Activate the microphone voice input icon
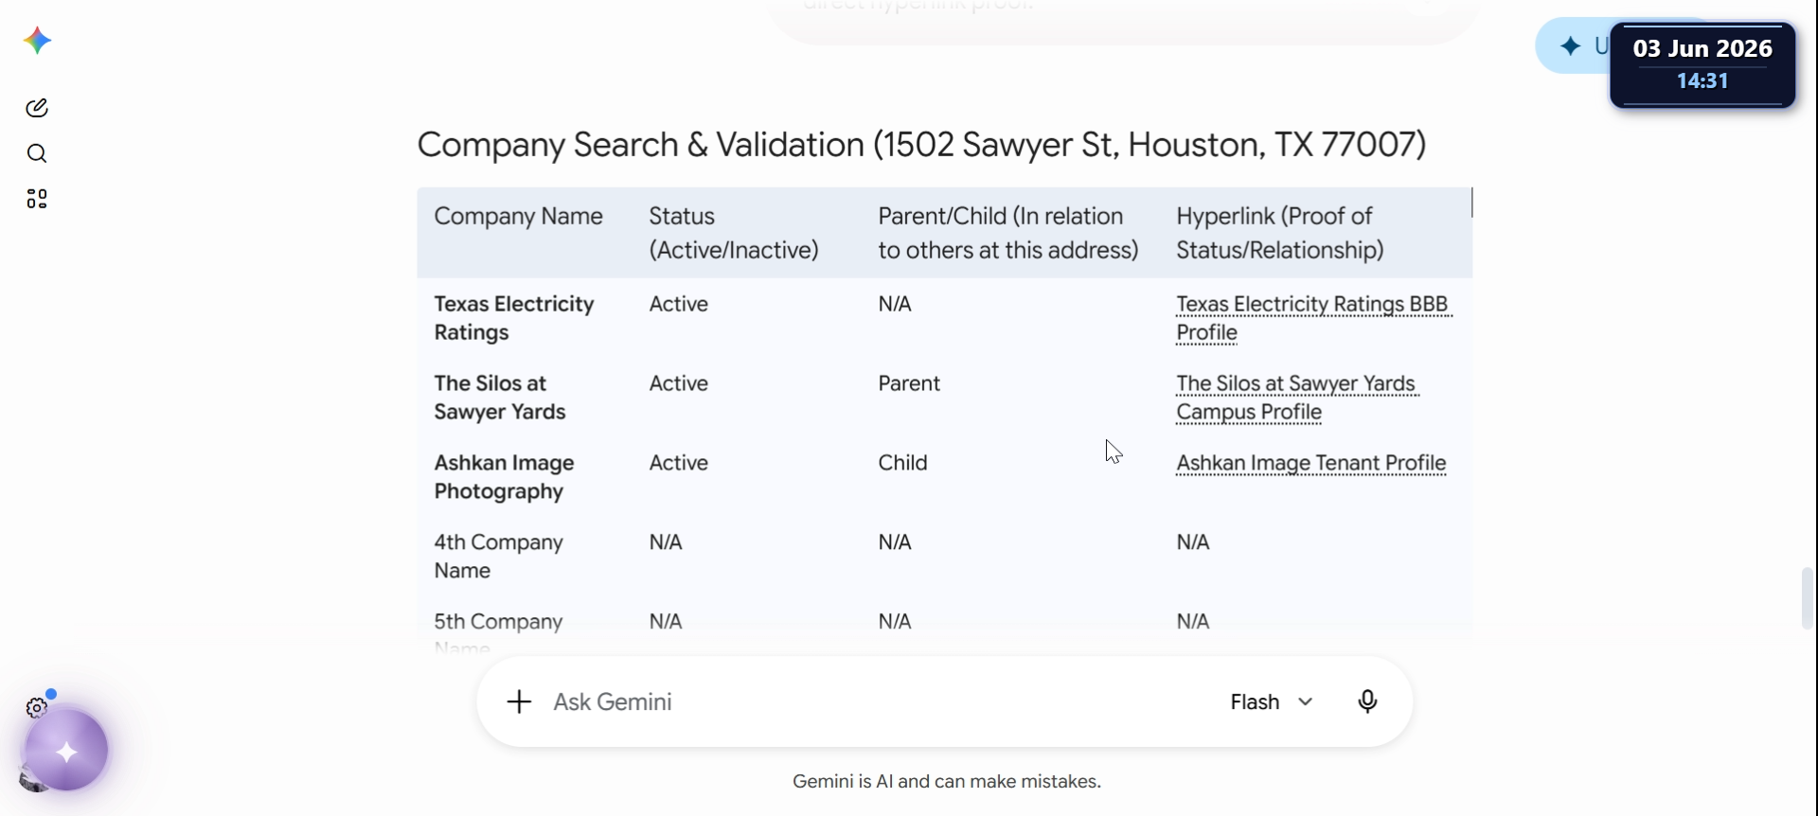This screenshot has height=816, width=1818. click(x=1367, y=701)
